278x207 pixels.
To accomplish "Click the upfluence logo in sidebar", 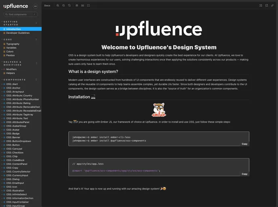I will 16,6.
